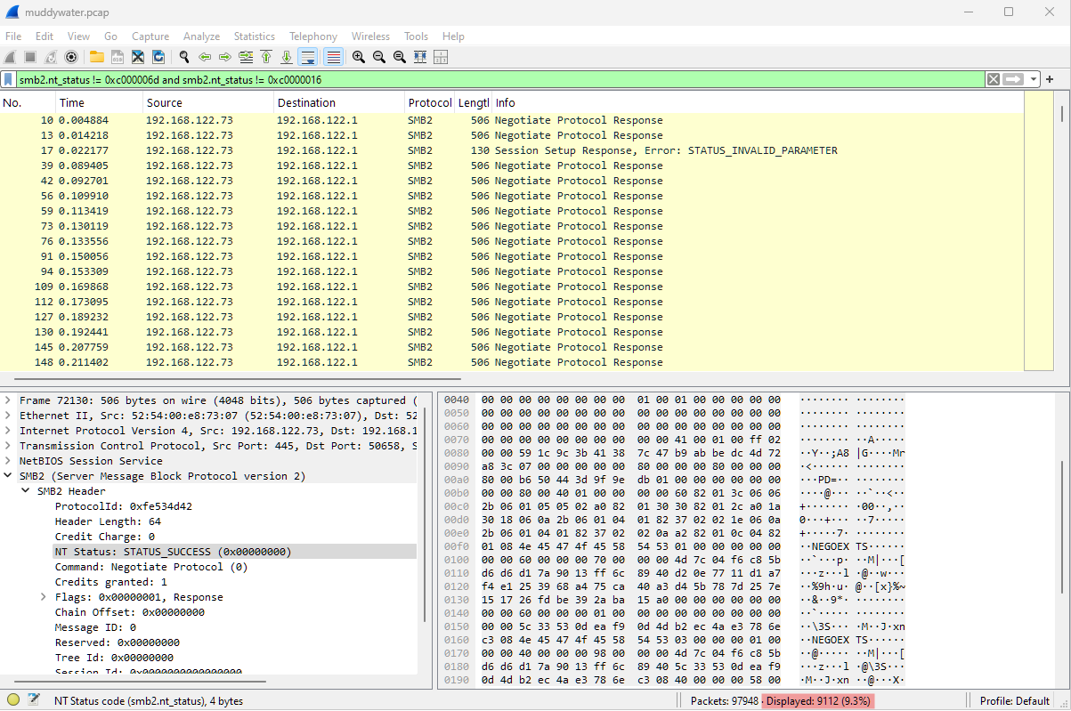The image size is (1071, 711).
Task: Expand the Flags 0x00000001 field
Action: (x=44, y=597)
